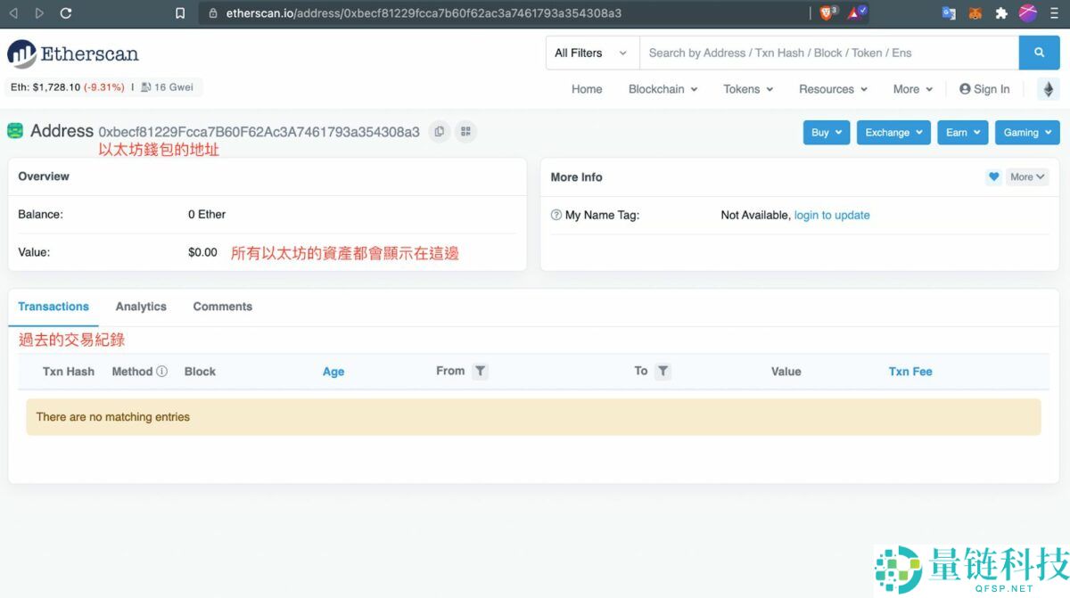Toggle the address as favorite with the heart
This screenshot has height=598, width=1070.
(993, 176)
